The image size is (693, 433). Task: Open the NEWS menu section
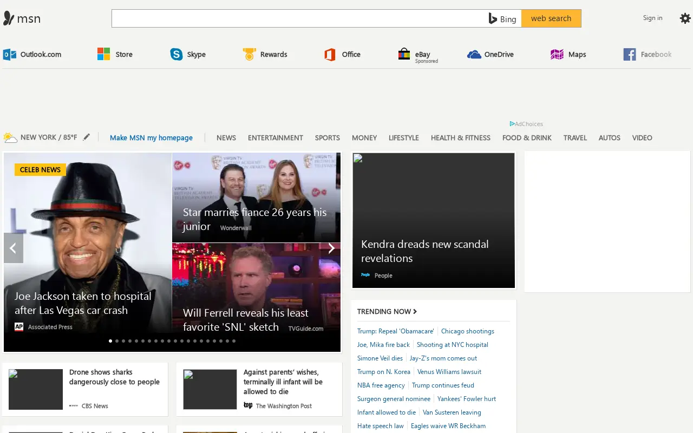point(226,137)
